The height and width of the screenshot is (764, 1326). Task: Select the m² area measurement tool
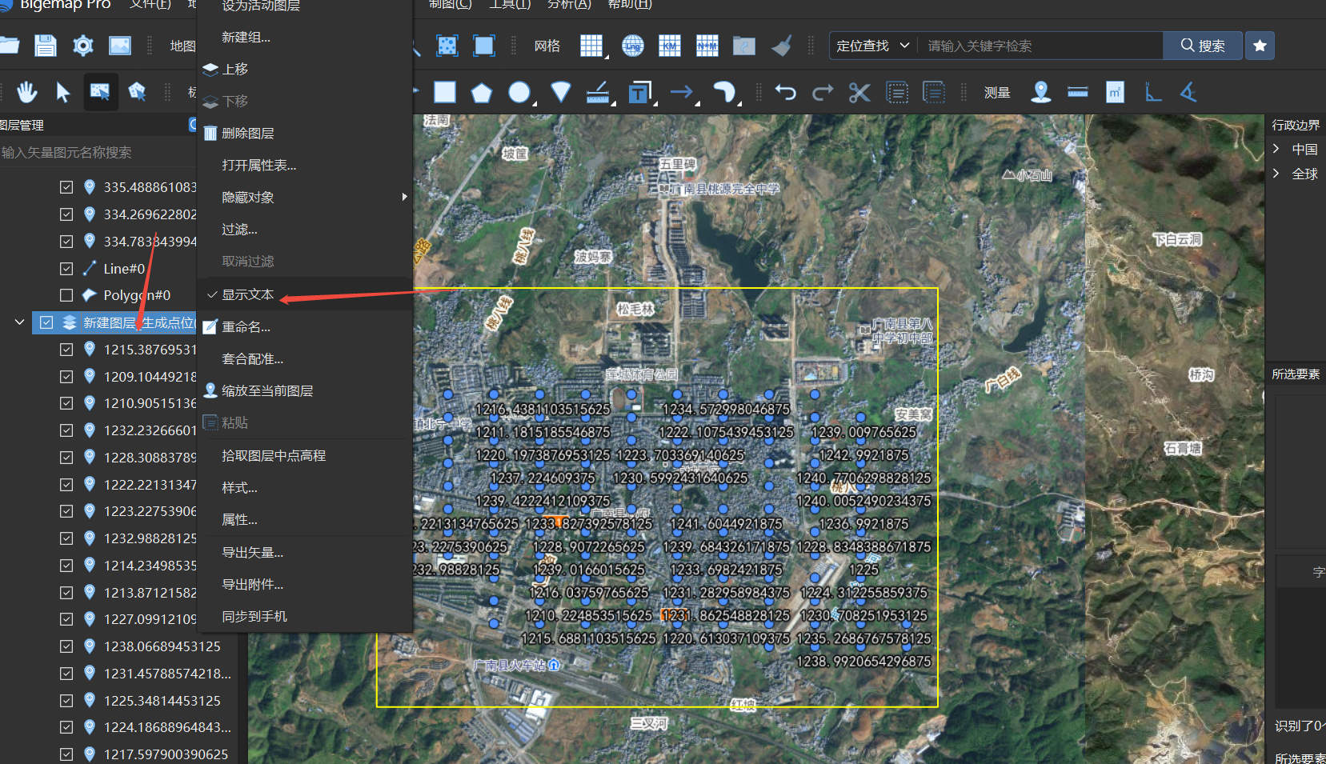click(1115, 92)
